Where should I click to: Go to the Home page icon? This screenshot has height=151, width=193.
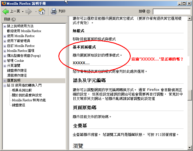[x=42, y=12]
